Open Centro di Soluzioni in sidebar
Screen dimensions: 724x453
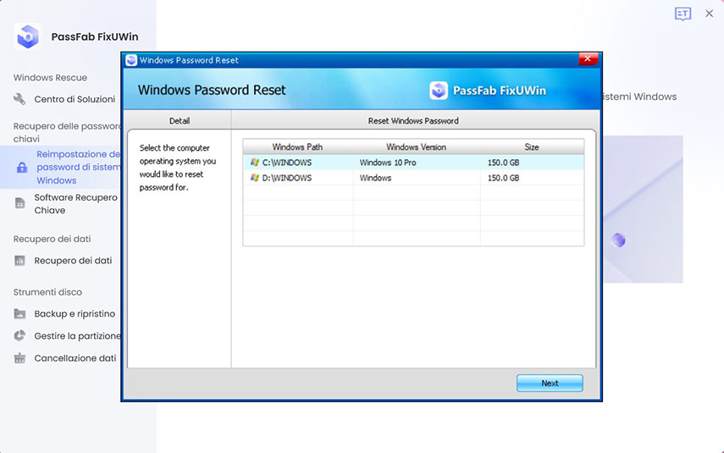pos(75,99)
